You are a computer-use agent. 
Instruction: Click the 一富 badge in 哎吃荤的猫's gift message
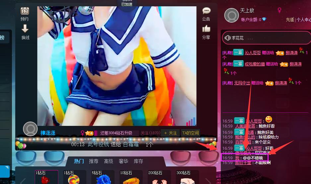[x=238, y=64]
